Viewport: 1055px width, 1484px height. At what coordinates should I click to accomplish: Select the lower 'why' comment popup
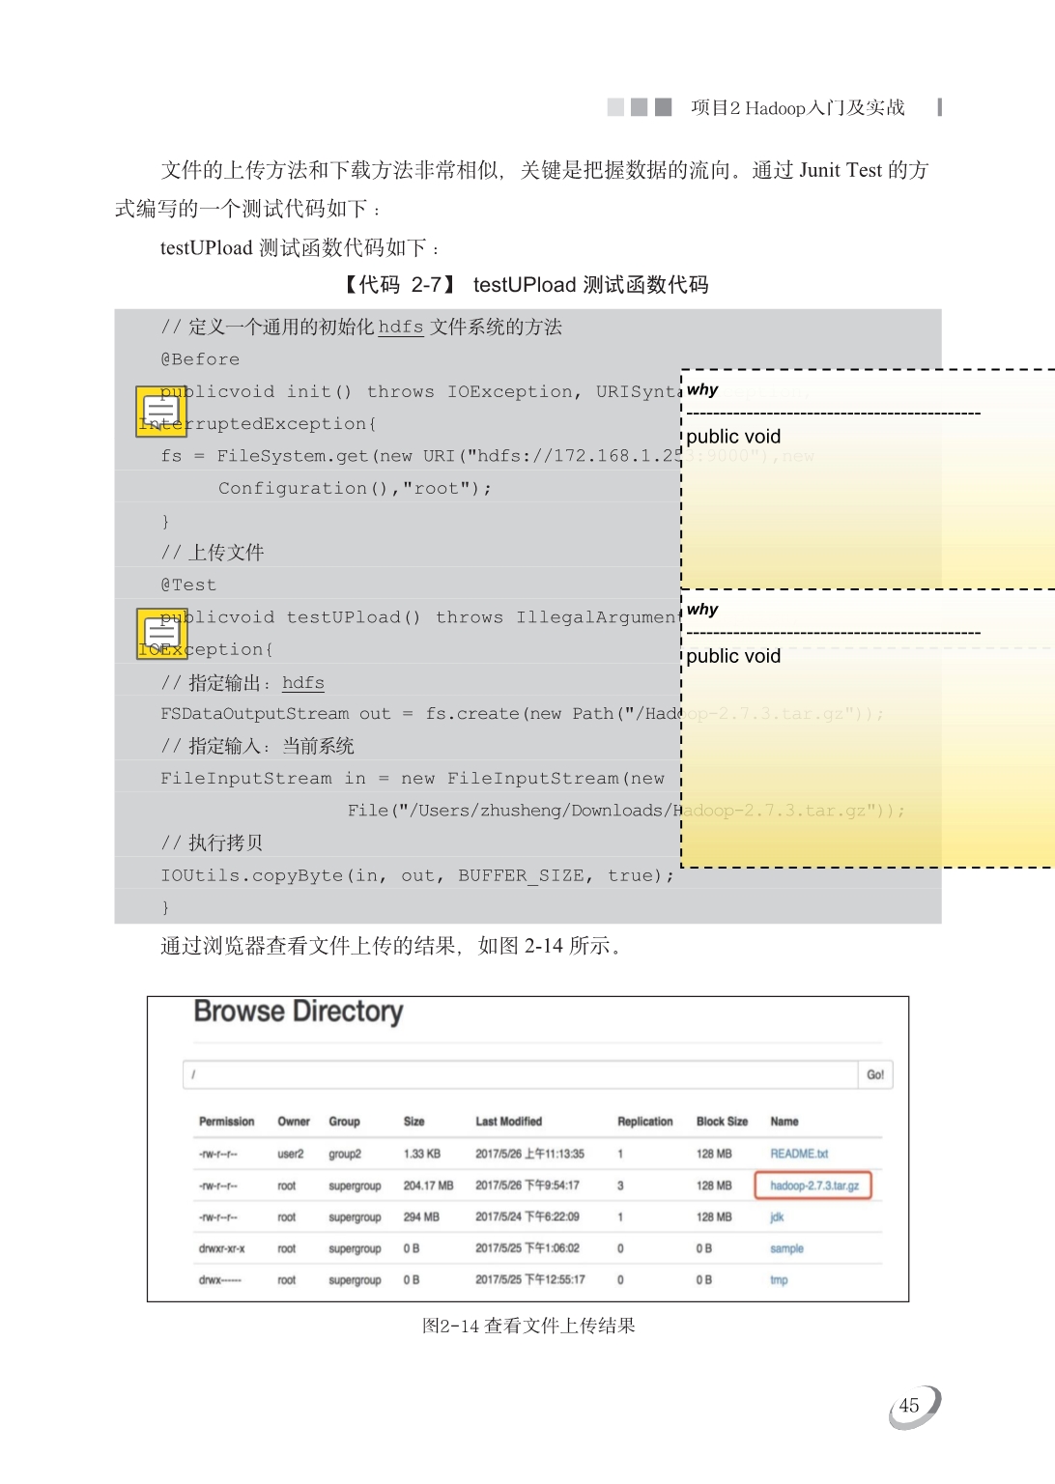click(x=867, y=728)
